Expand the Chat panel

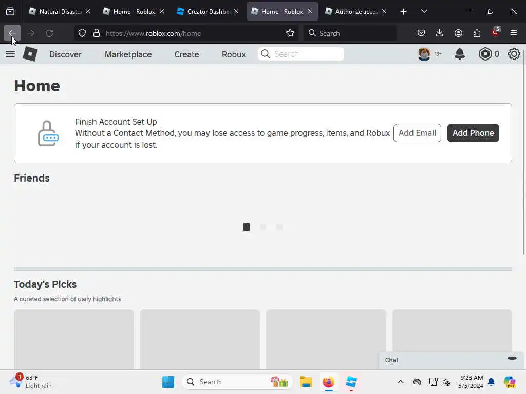coord(452,360)
